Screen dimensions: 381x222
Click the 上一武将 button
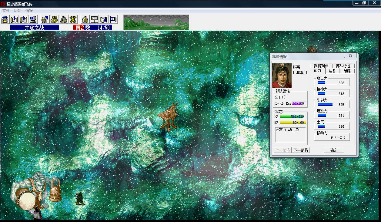282,150
